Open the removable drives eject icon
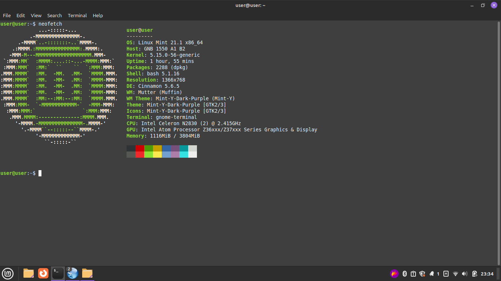This screenshot has height=281, width=501. click(x=446, y=274)
